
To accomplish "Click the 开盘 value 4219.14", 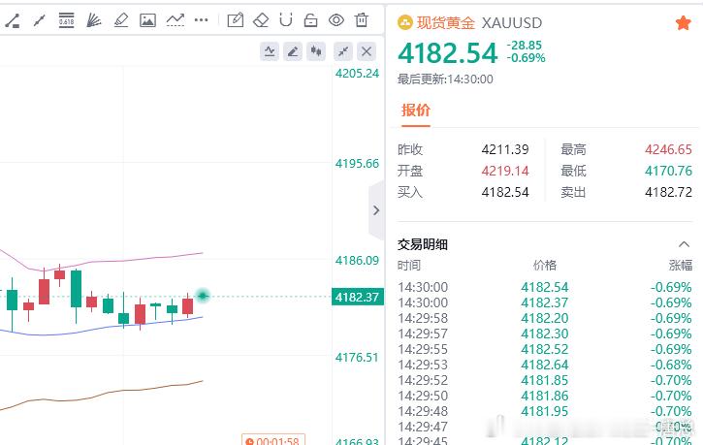I will coord(505,171).
